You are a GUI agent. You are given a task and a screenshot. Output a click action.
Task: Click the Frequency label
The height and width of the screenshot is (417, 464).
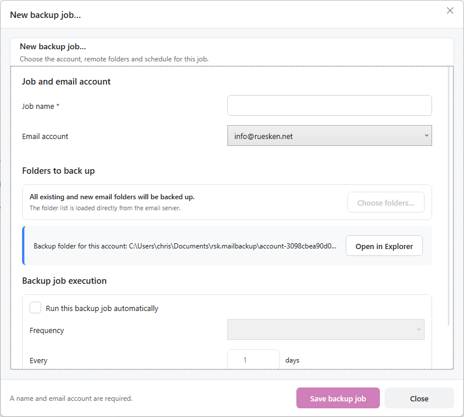(x=46, y=330)
